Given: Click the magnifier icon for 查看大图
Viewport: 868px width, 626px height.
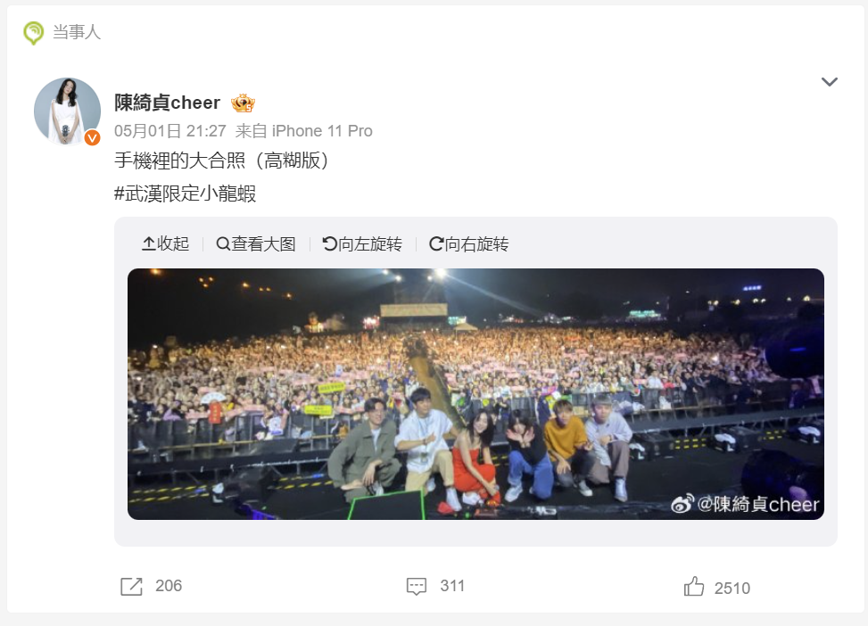Looking at the screenshot, I should [x=222, y=243].
